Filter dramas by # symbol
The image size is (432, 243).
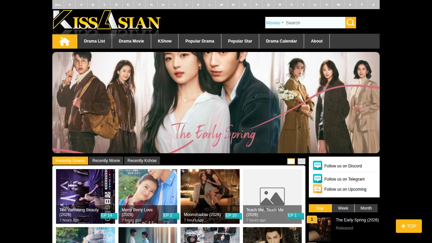point(70,4)
